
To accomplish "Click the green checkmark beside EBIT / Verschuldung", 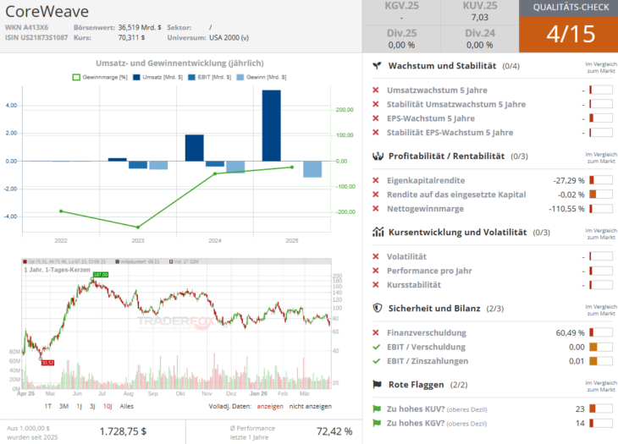I will click(x=376, y=347).
